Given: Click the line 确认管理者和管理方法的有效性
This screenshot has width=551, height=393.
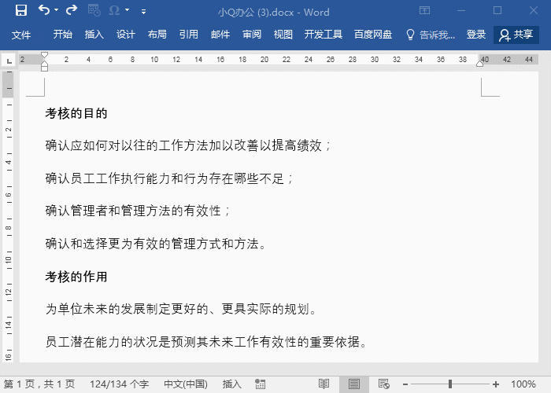Looking at the screenshot, I should [x=137, y=211].
